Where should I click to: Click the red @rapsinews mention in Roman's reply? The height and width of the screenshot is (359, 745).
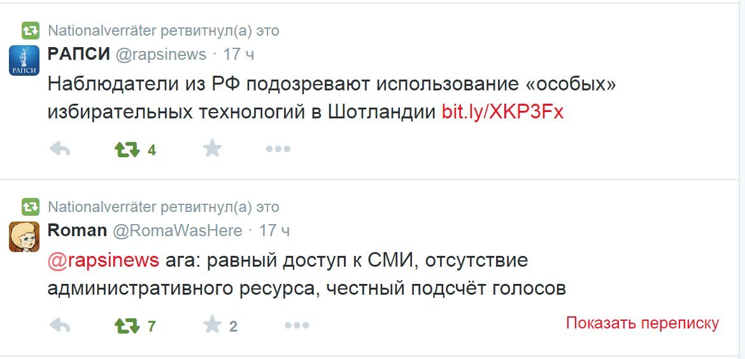pos(103,261)
